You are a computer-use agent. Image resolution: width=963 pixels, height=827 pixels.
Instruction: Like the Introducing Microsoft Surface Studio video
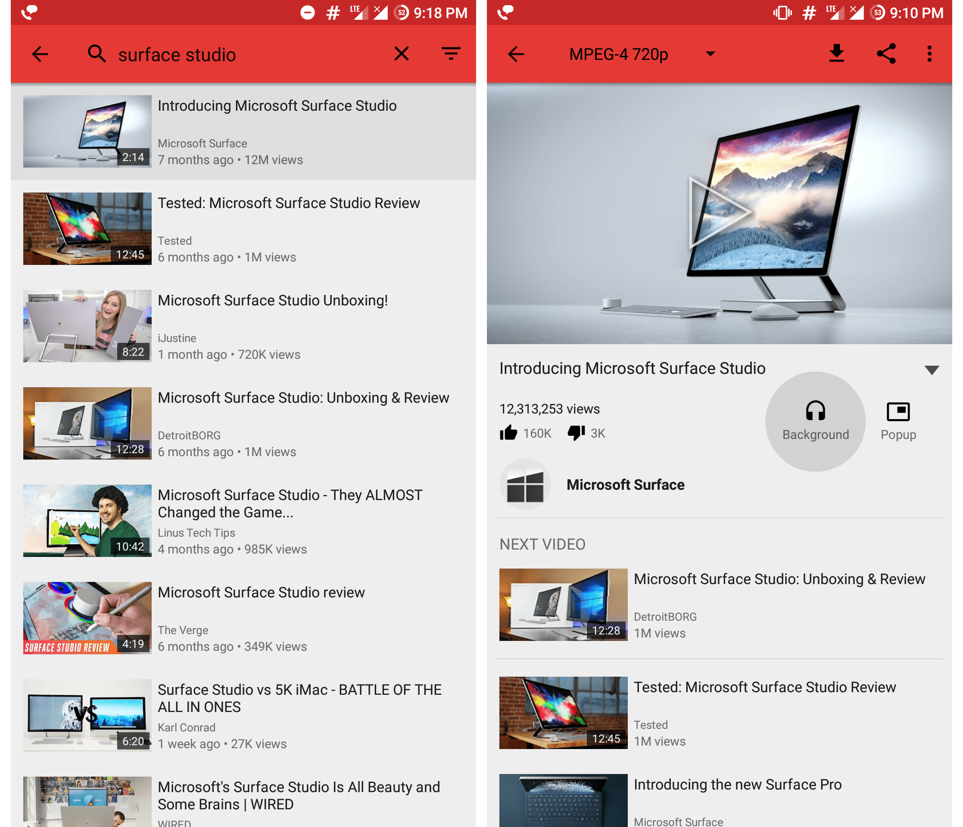point(509,432)
